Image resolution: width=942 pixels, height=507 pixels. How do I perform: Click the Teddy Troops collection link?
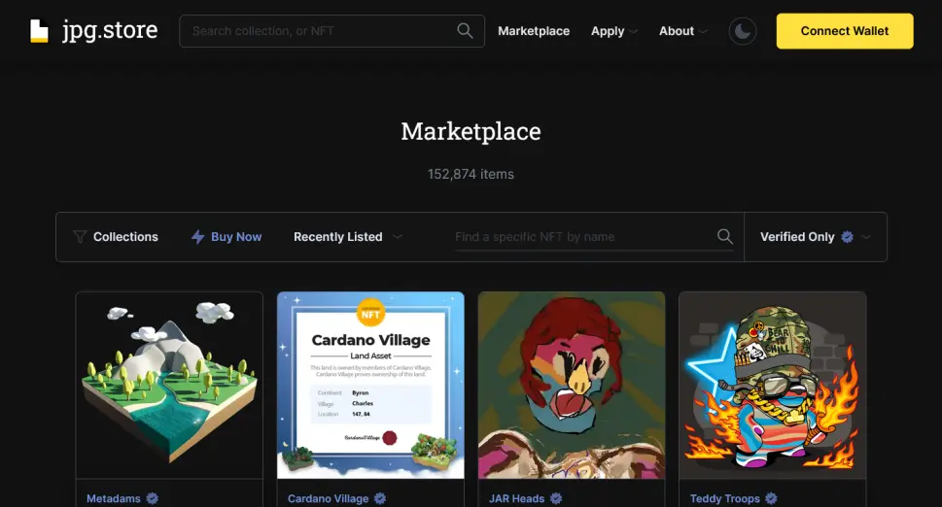[x=725, y=498]
